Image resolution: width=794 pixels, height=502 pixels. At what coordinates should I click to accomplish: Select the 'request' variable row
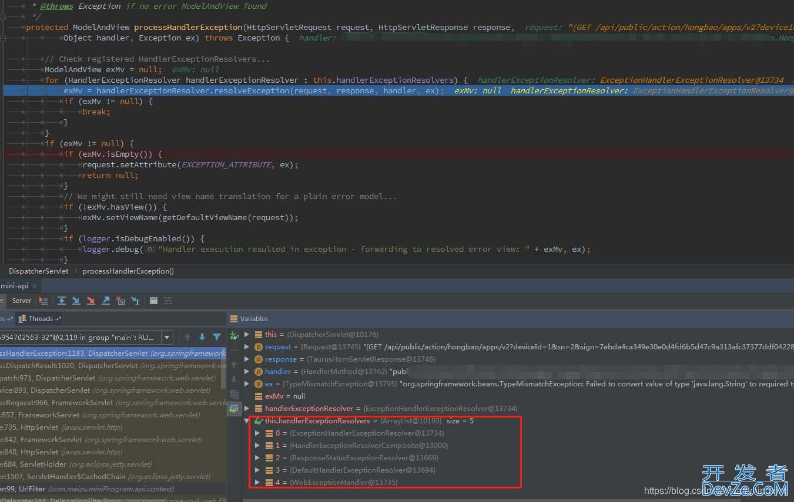click(517, 347)
